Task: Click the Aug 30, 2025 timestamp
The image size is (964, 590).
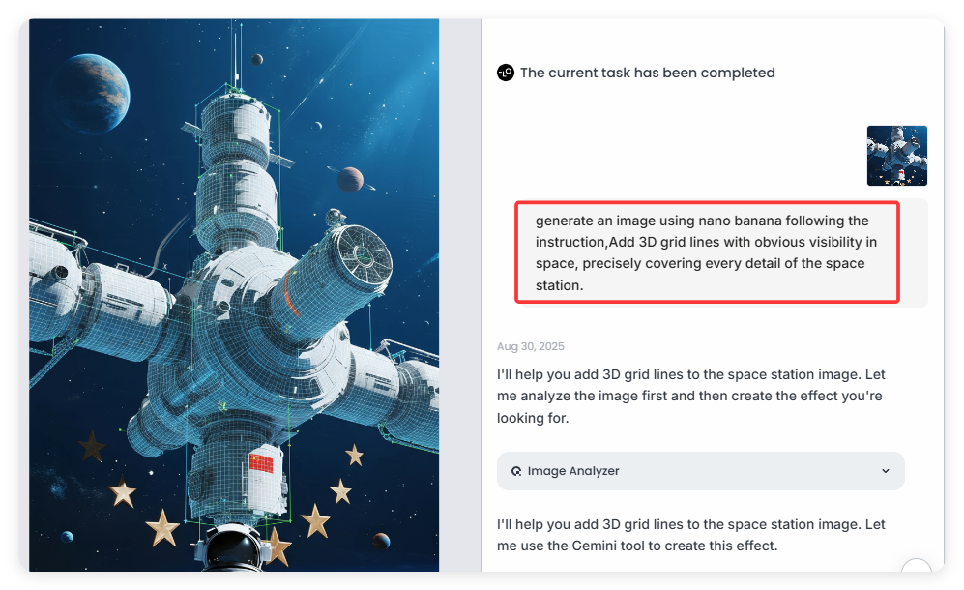Action: 531,346
